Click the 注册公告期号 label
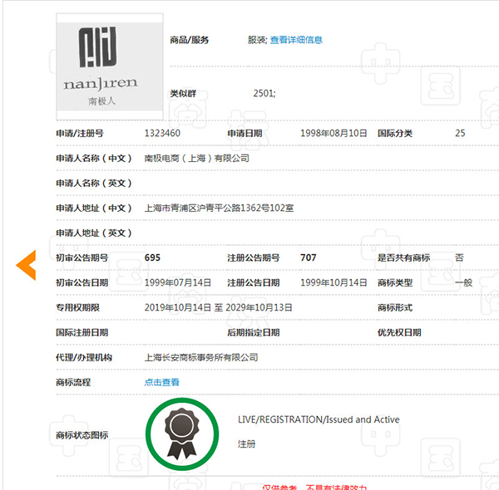This screenshot has height=490, width=499. click(254, 257)
